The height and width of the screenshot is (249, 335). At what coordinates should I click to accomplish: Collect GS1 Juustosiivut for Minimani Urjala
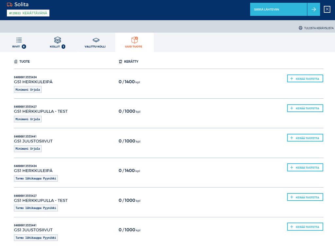305,138
